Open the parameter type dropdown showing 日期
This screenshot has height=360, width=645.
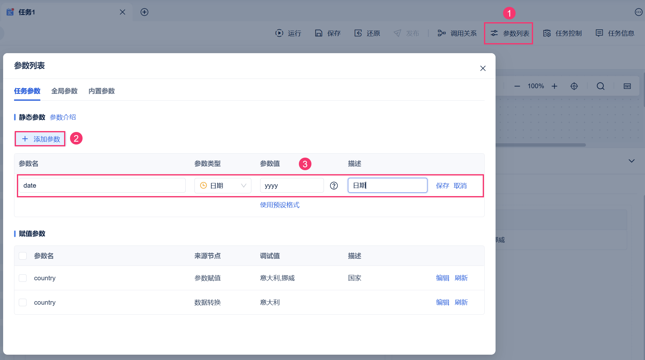coord(223,185)
